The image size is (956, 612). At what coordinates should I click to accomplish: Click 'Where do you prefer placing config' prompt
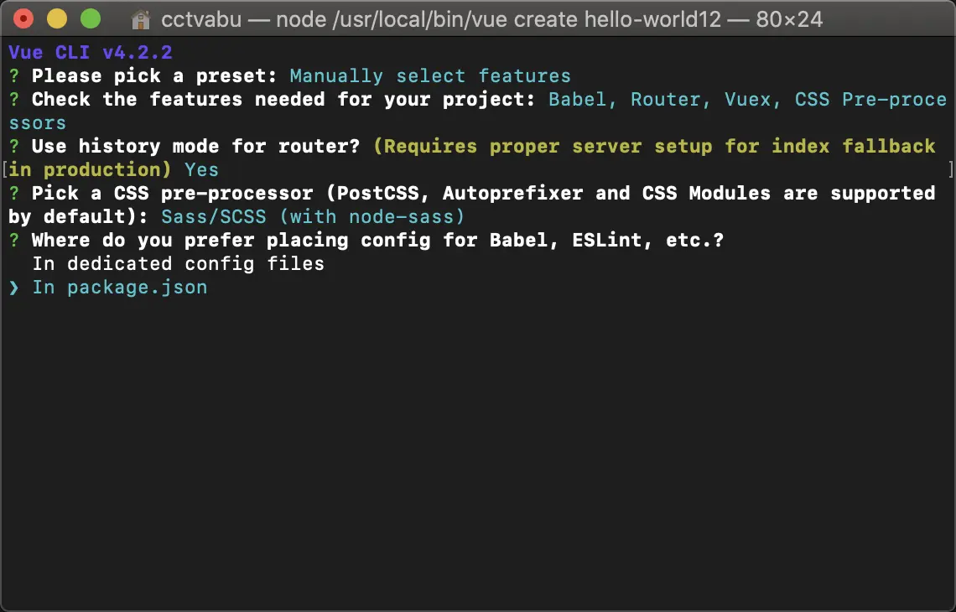point(377,240)
